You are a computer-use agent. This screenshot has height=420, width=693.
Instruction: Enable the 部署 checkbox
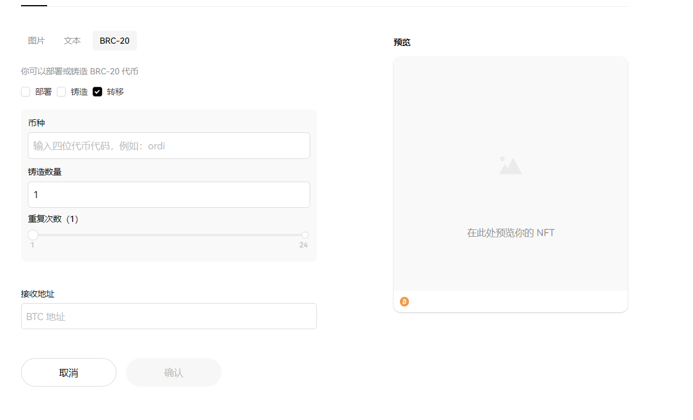pyautogui.click(x=26, y=92)
